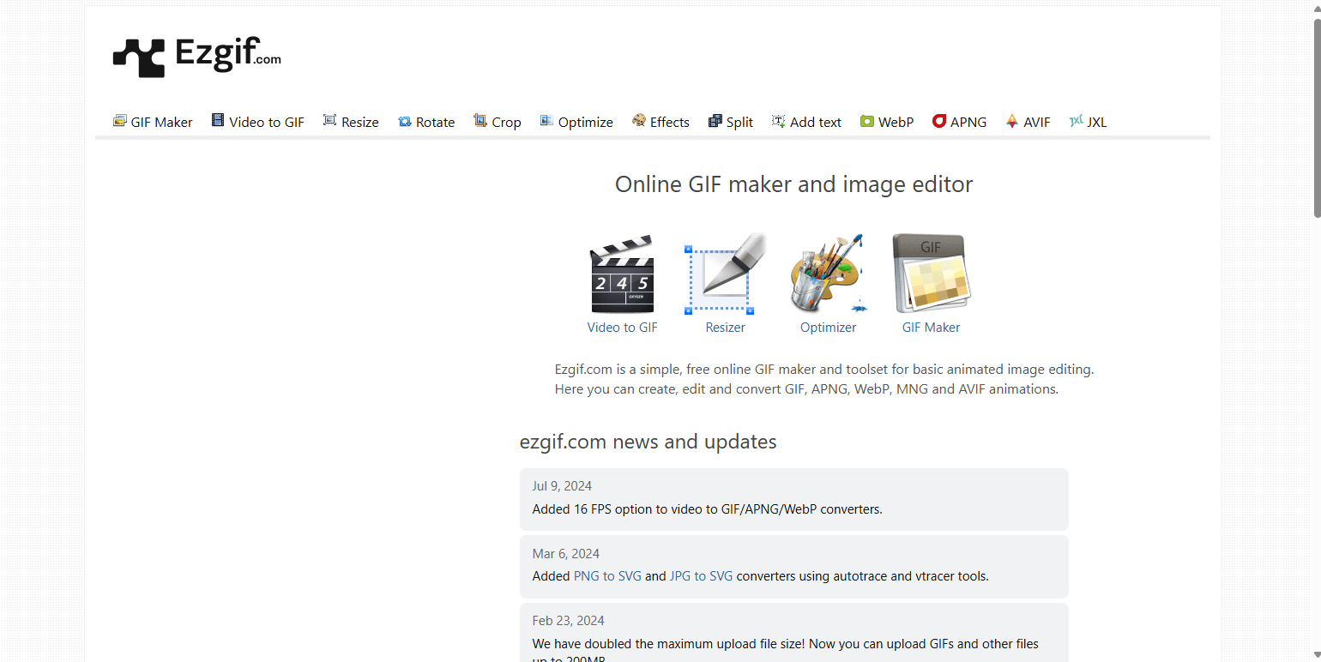Image resolution: width=1321 pixels, height=662 pixels.
Task: Click the Mar 6, 2024 news date
Action: coord(565,554)
